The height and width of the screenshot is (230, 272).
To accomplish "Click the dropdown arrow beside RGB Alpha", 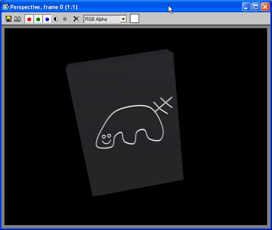I will pos(123,19).
